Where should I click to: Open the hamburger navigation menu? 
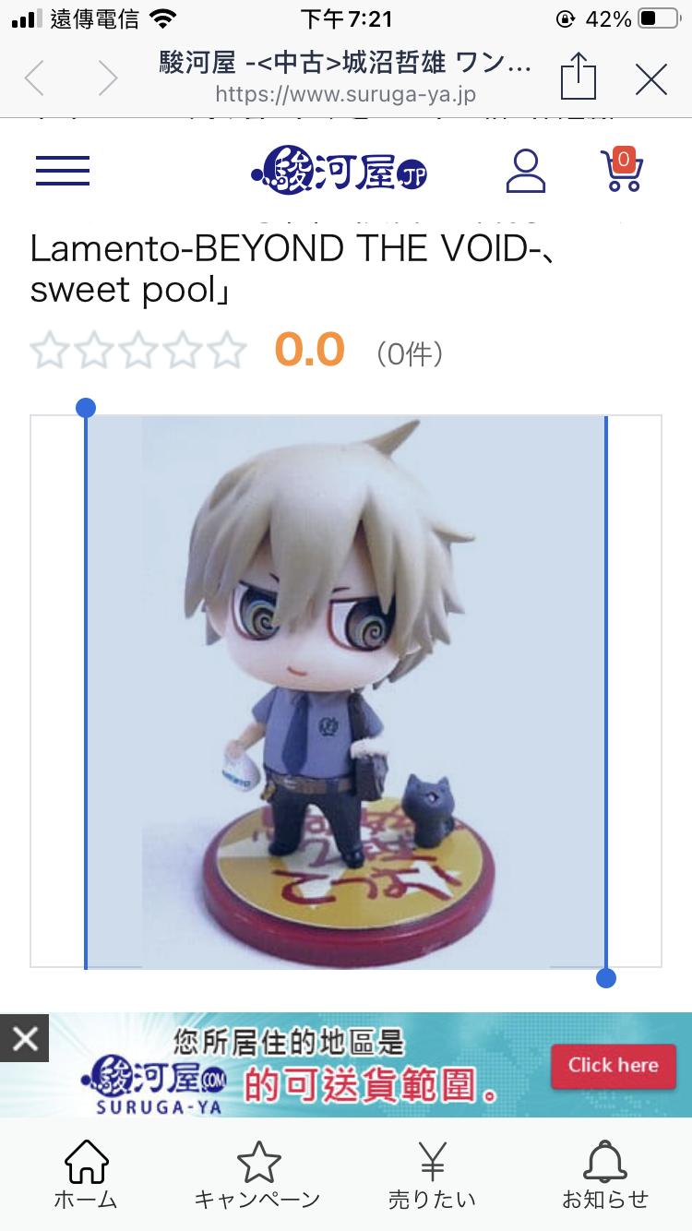(x=63, y=171)
